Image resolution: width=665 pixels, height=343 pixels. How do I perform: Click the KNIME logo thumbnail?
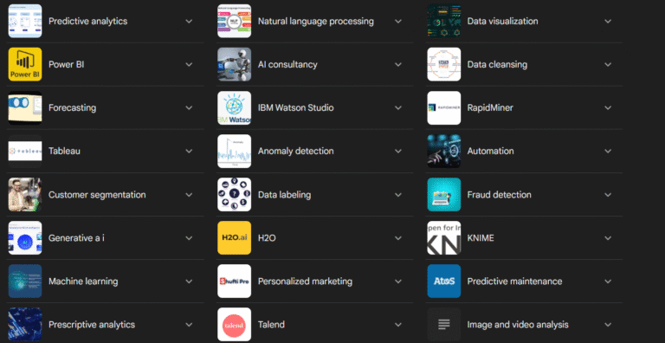tap(443, 237)
